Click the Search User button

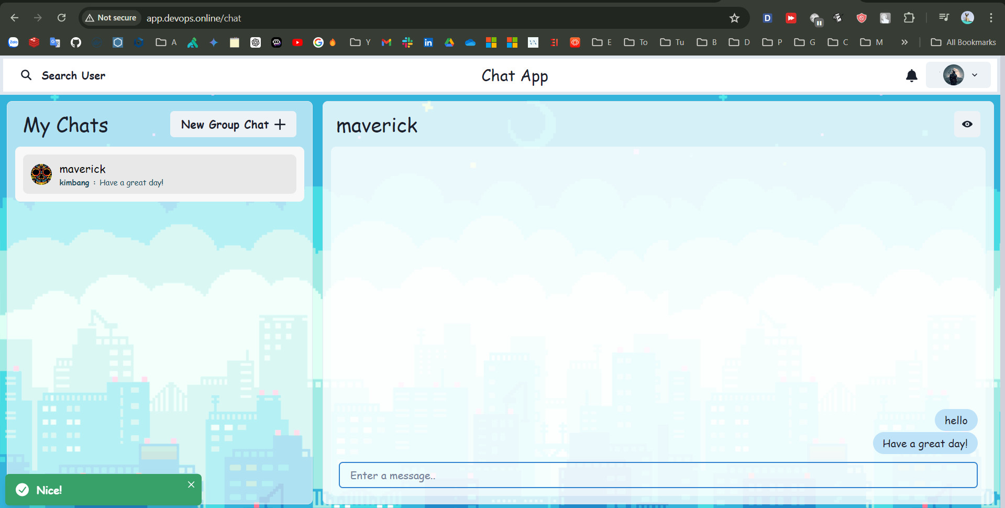(63, 75)
